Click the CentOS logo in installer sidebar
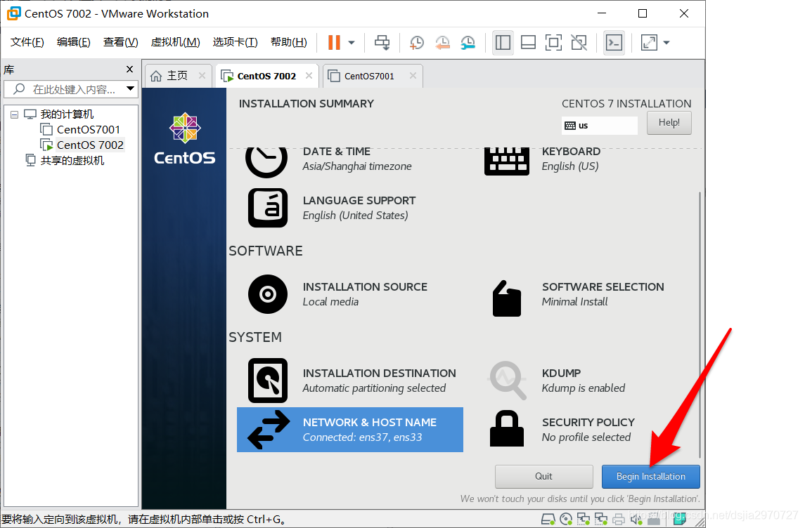 point(185,138)
